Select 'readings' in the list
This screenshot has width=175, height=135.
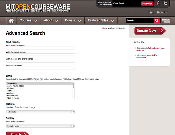coord(39,93)
